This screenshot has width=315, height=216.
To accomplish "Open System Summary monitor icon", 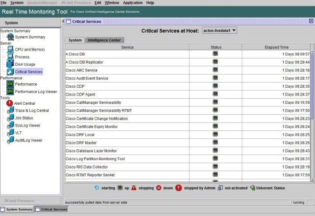I will tap(10, 37).
